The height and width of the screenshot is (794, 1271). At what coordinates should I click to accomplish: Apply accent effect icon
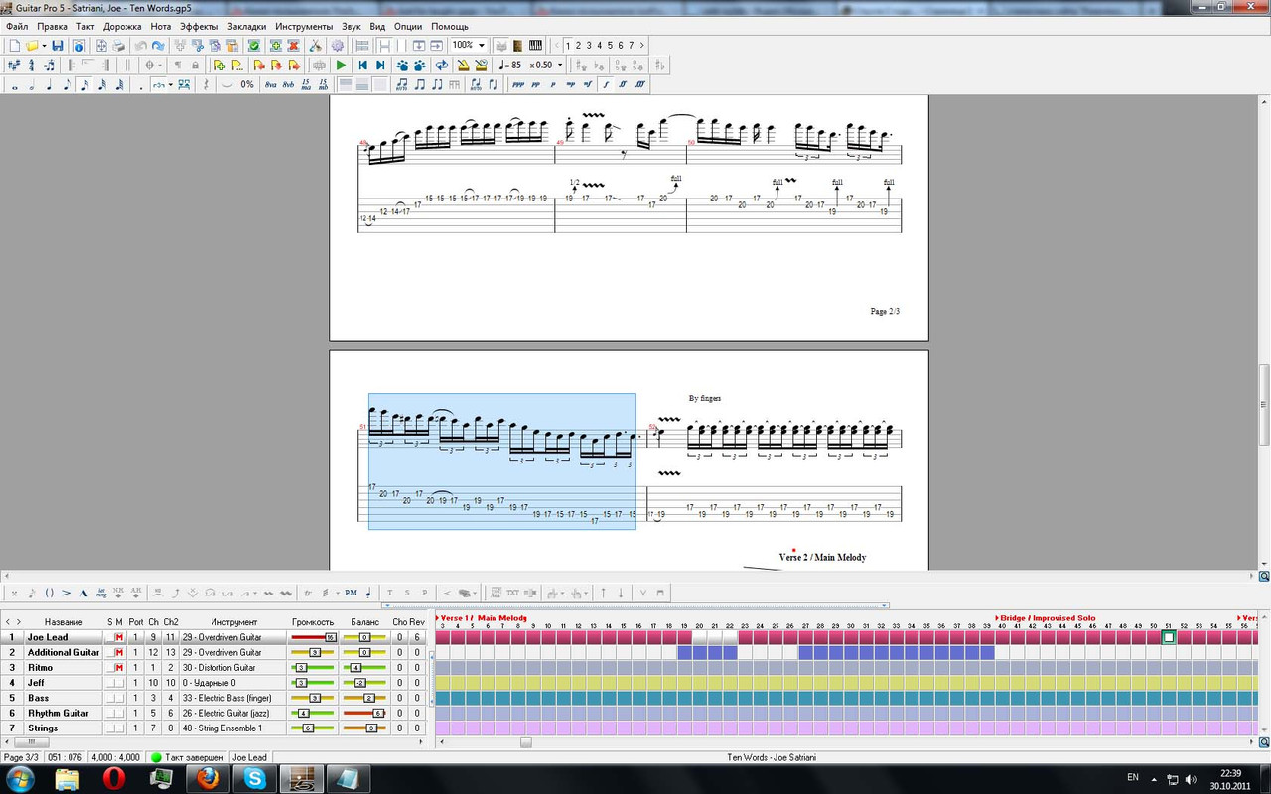tap(66, 593)
